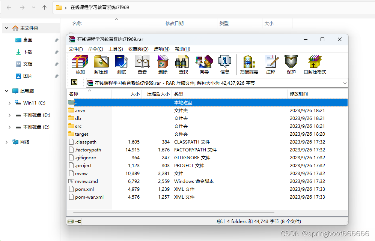Sort archive list by Size (大小) column
The height and width of the screenshot is (241, 375).
[127, 94]
